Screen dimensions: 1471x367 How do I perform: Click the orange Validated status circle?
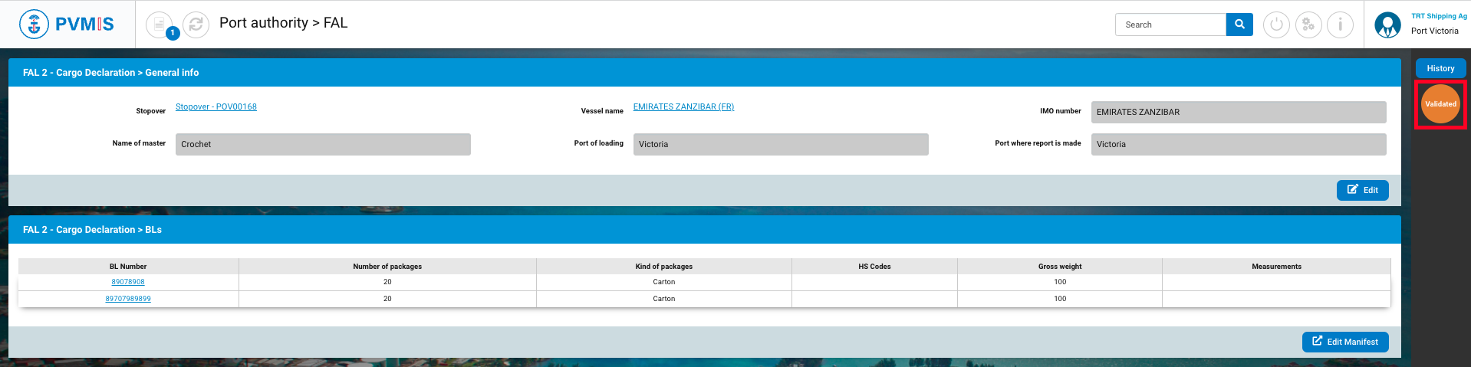(x=1440, y=104)
